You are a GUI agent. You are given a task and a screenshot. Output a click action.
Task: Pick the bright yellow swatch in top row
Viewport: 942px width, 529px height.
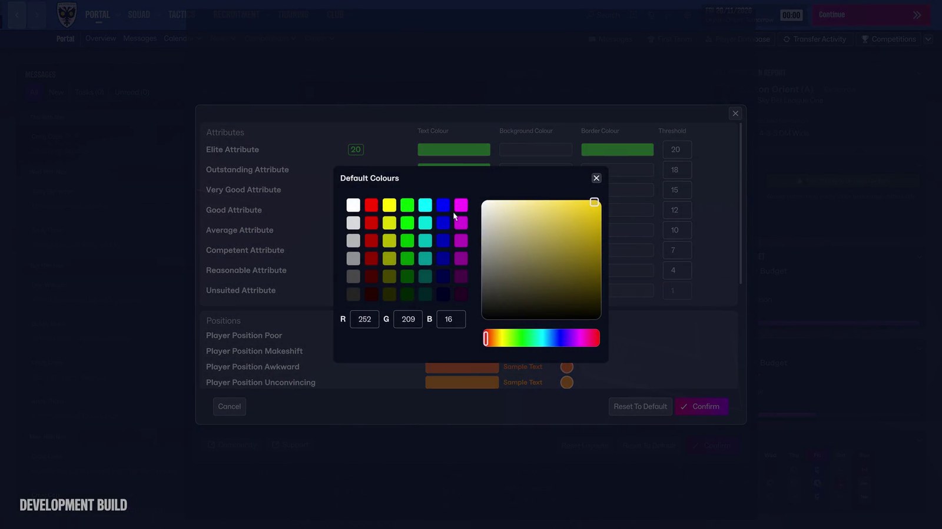click(x=389, y=205)
